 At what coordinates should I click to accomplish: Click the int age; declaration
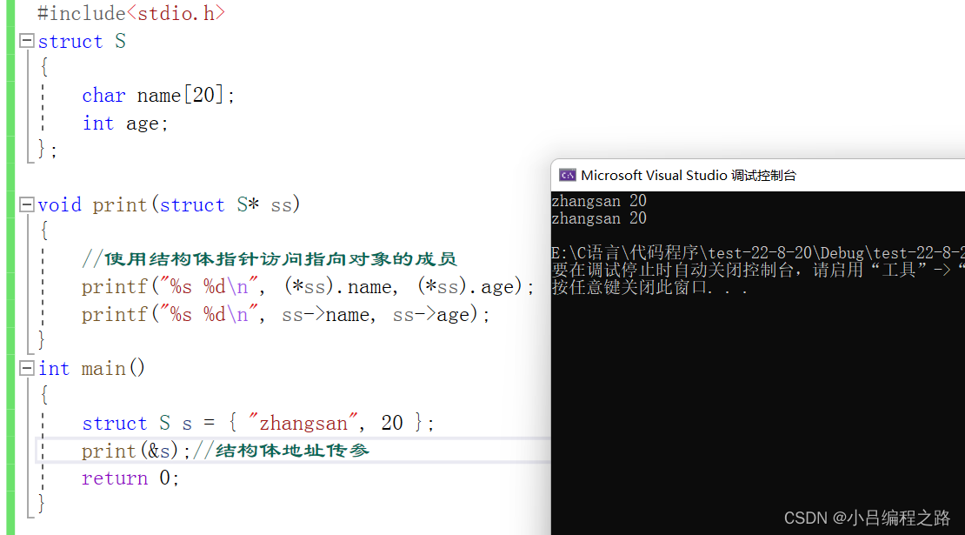[125, 124]
